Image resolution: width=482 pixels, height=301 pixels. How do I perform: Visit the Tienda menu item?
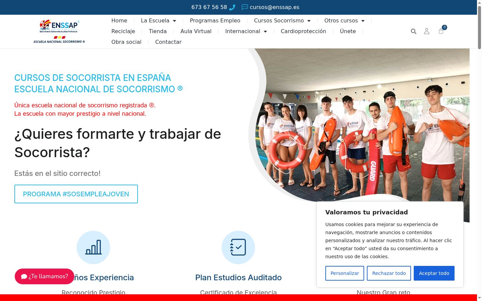pos(158,31)
